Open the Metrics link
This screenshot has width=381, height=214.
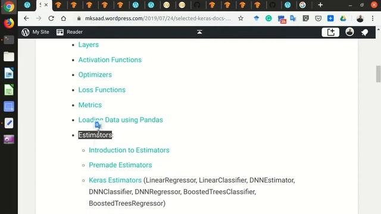[x=90, y=105]
